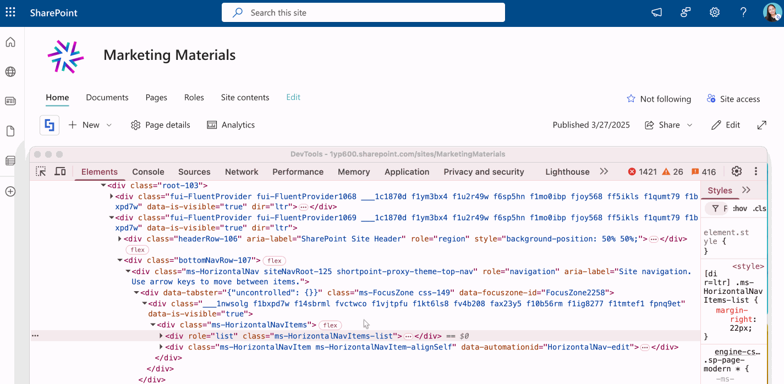Expand the headerRow-106 div node
Screen dimensions: 784x384
point(120,239)
